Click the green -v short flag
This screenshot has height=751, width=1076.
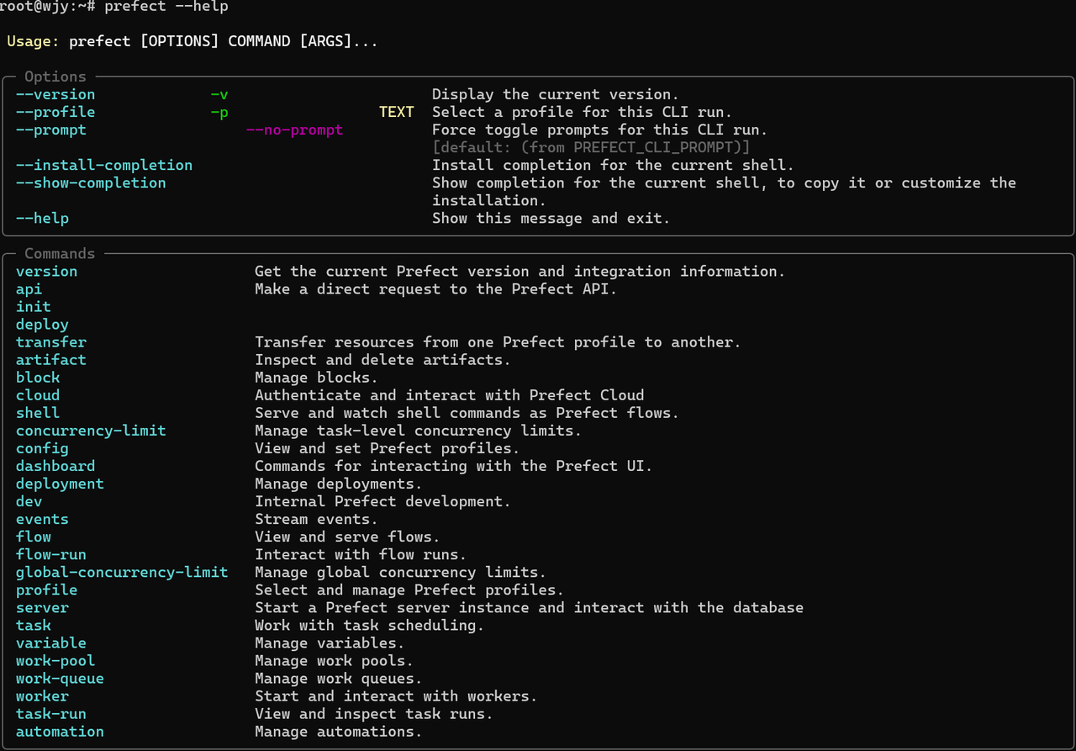click(219, 94)
